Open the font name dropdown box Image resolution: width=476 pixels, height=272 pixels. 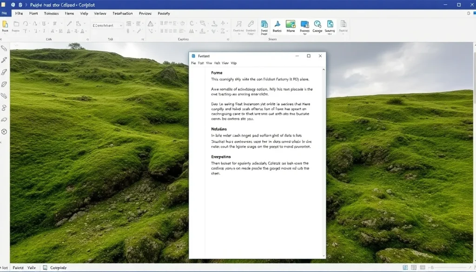click(107, 26)
